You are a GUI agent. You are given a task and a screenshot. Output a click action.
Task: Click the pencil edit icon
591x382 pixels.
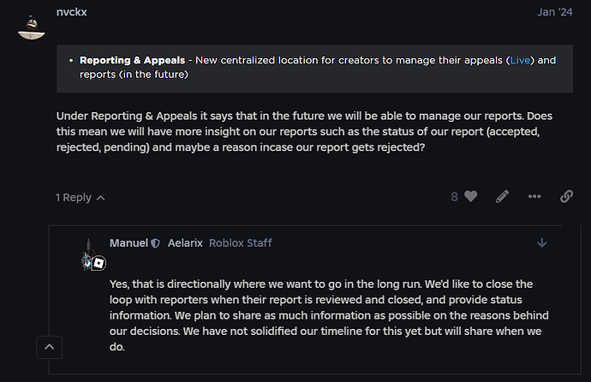tap(503, 196)
